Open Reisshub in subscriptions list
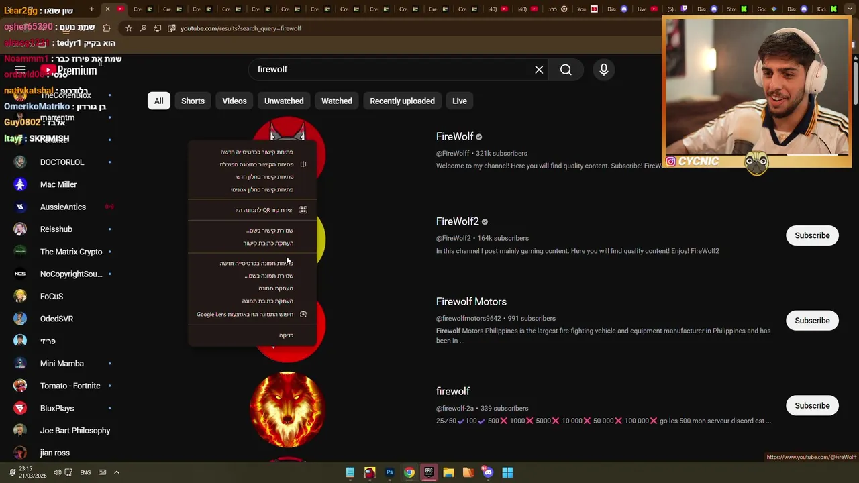The image size is (859, 483). coord(56,229)
